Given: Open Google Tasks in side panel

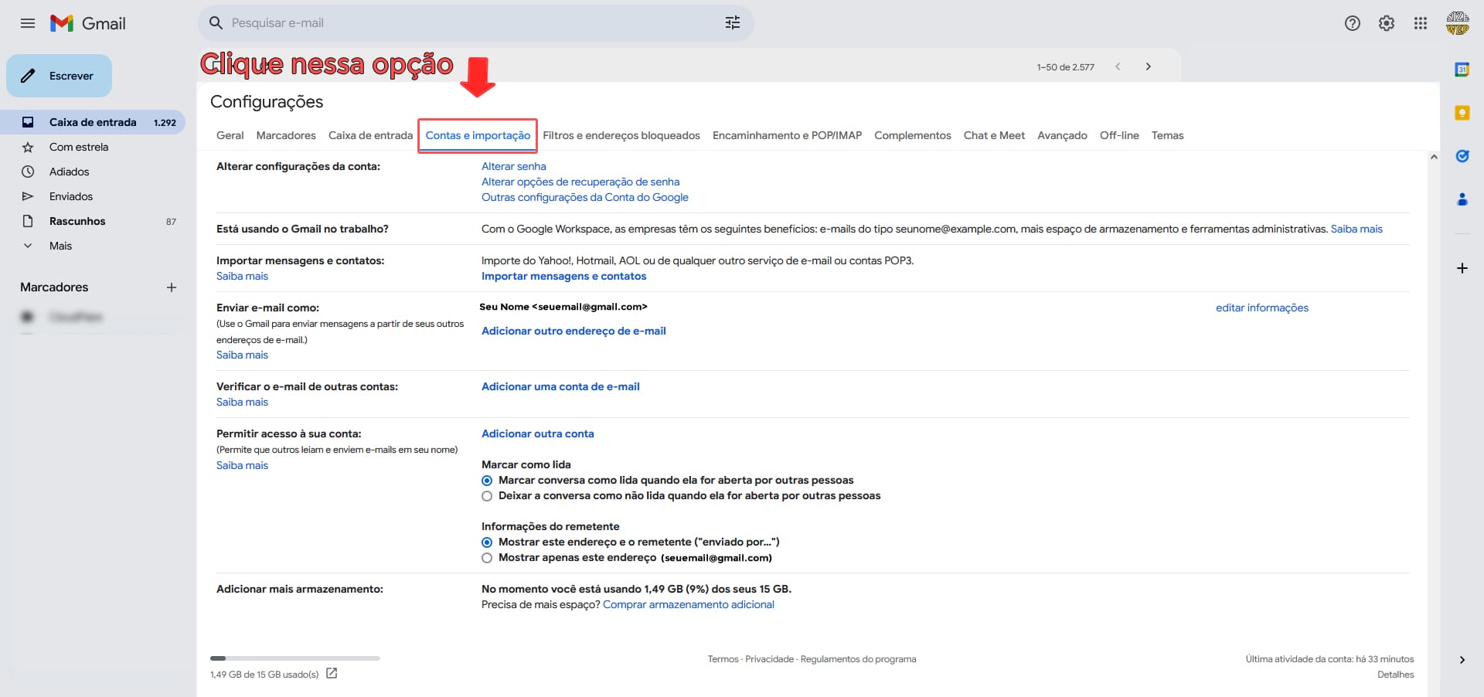Looking at the screenshot, I should click(x=1462, y=156).
